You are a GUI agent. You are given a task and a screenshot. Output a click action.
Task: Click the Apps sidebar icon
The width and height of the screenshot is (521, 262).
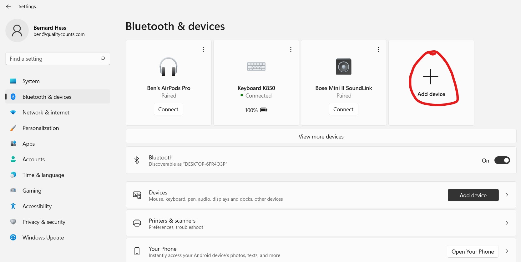[13, 144]
